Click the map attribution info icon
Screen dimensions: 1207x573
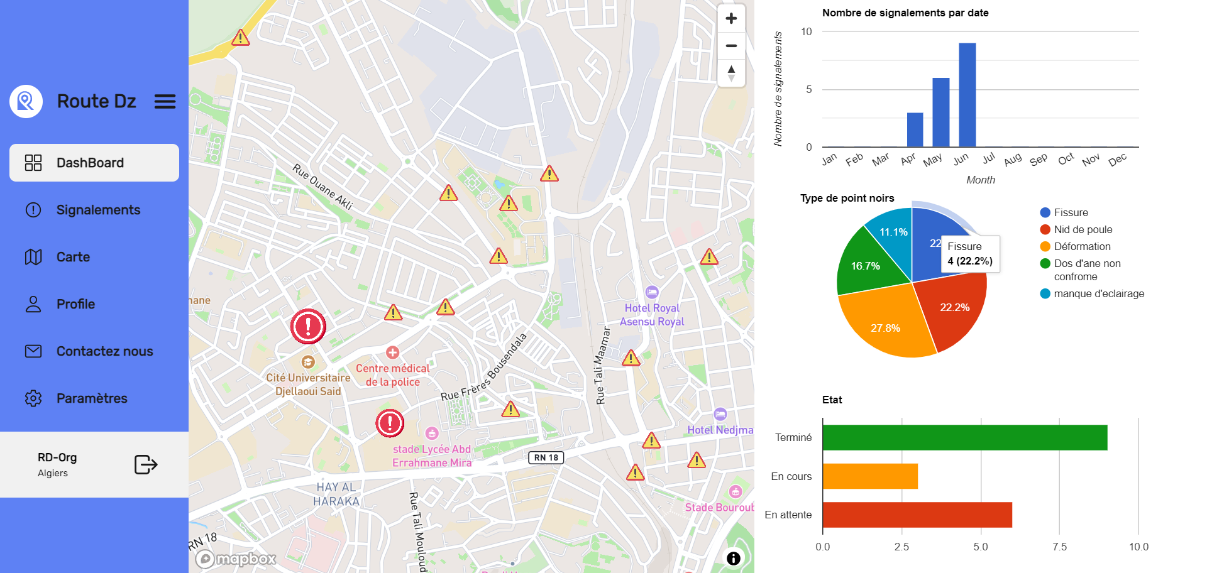pyautogui.click(x=733, y=558)
